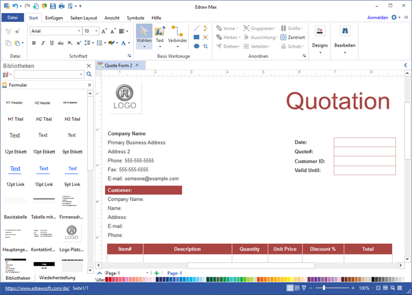
Task: Expand the library search box dropdown
Action: (81, 75)
